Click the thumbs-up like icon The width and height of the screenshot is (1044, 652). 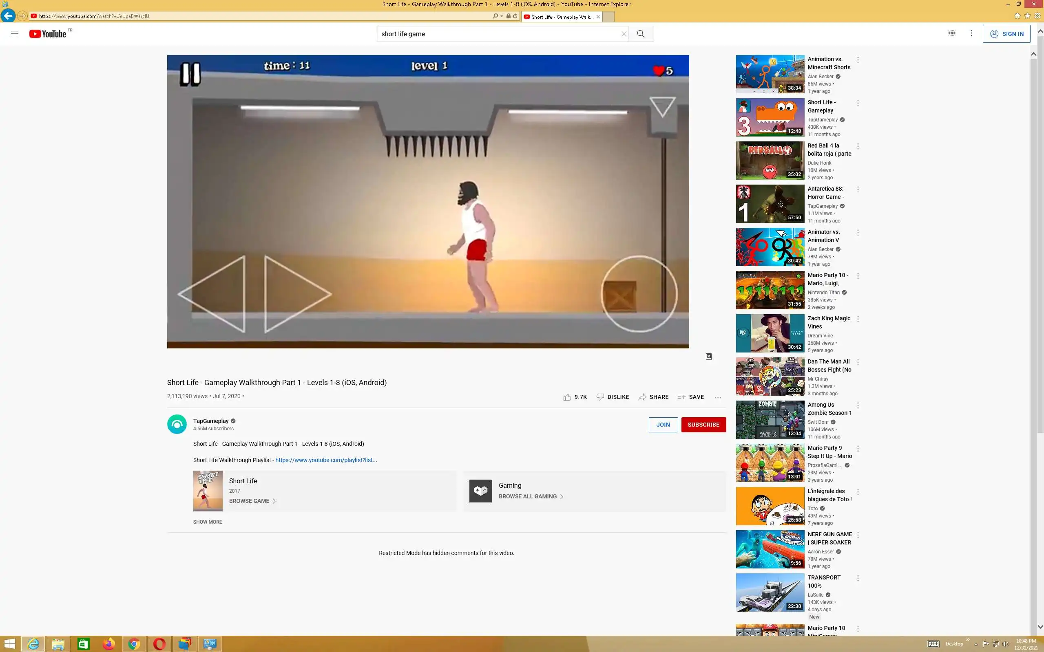[567, 397]
